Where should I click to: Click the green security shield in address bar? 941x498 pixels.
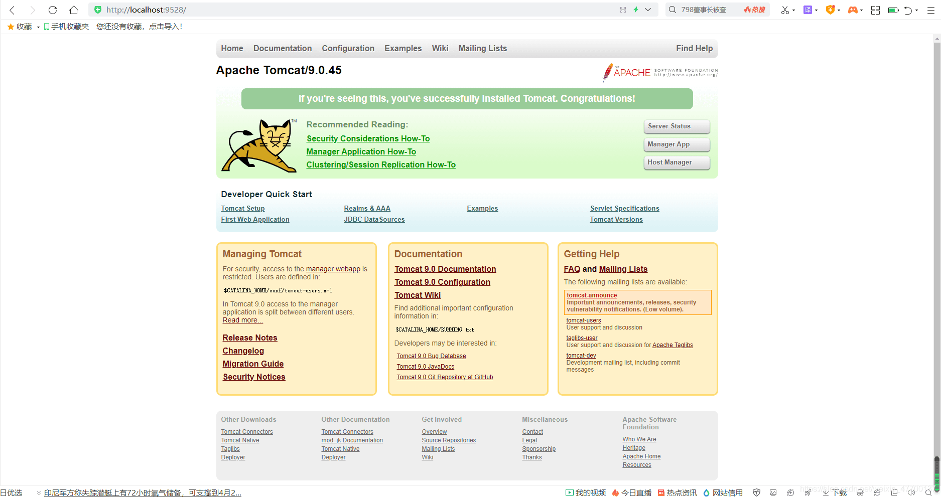tap(98, 10)
